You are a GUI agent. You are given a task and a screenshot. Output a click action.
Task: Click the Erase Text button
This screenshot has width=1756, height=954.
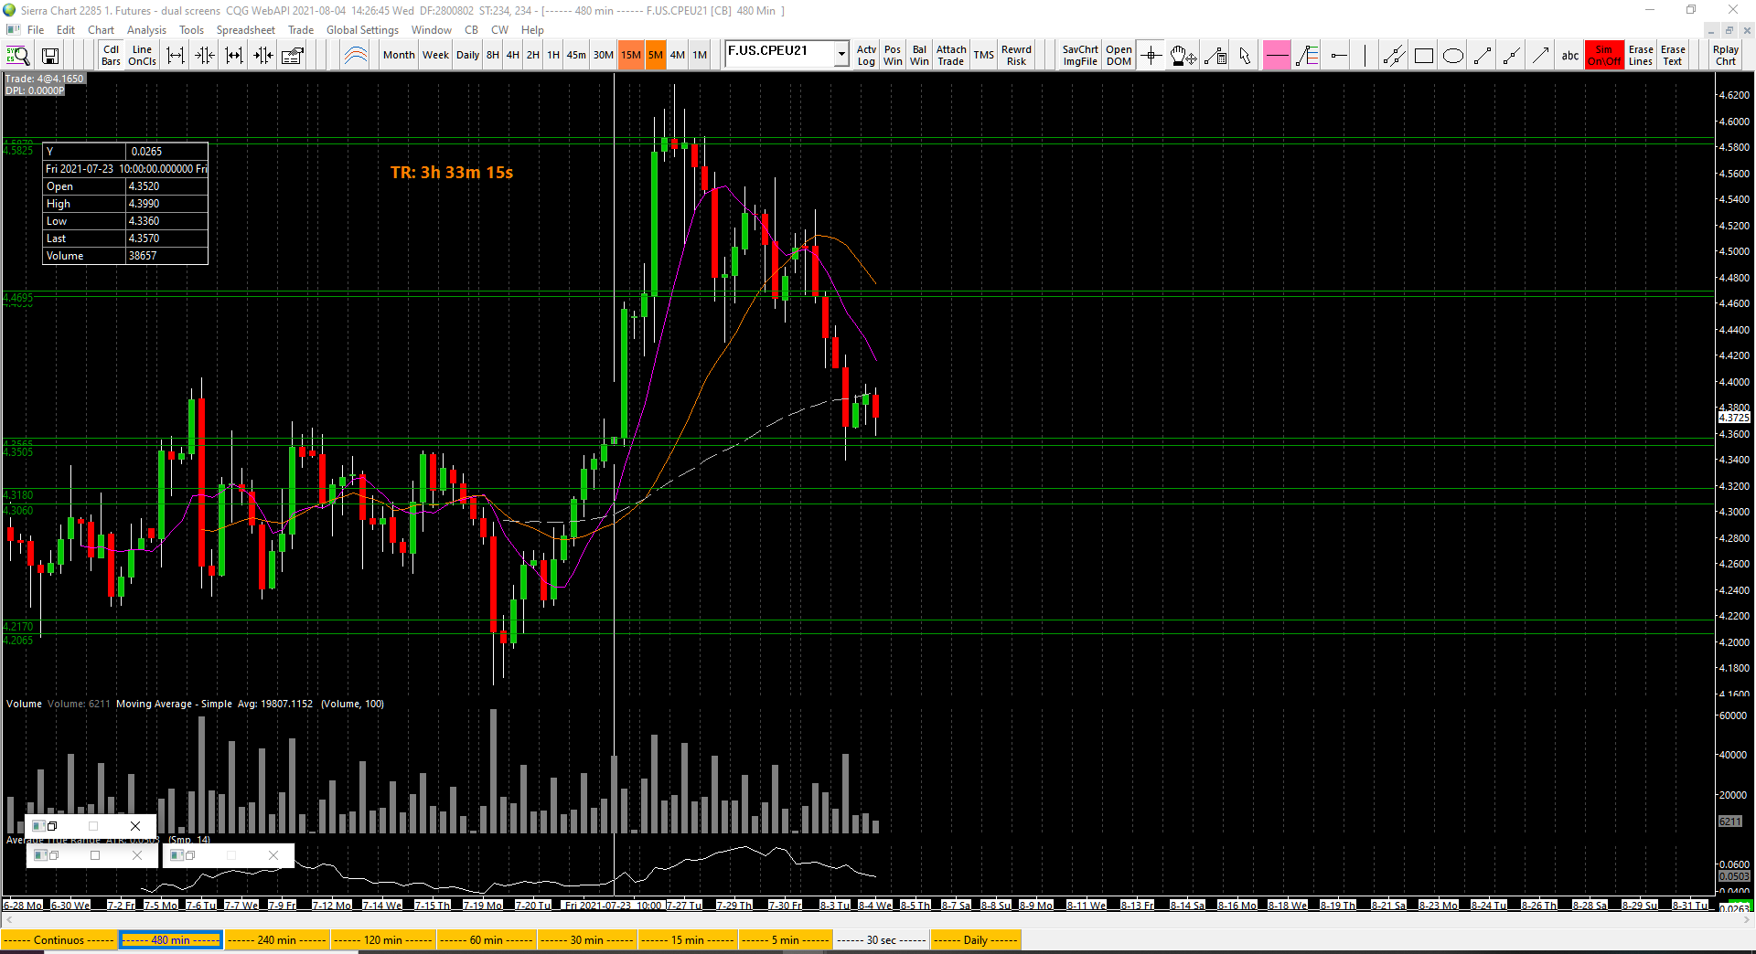pos(1673,56)
